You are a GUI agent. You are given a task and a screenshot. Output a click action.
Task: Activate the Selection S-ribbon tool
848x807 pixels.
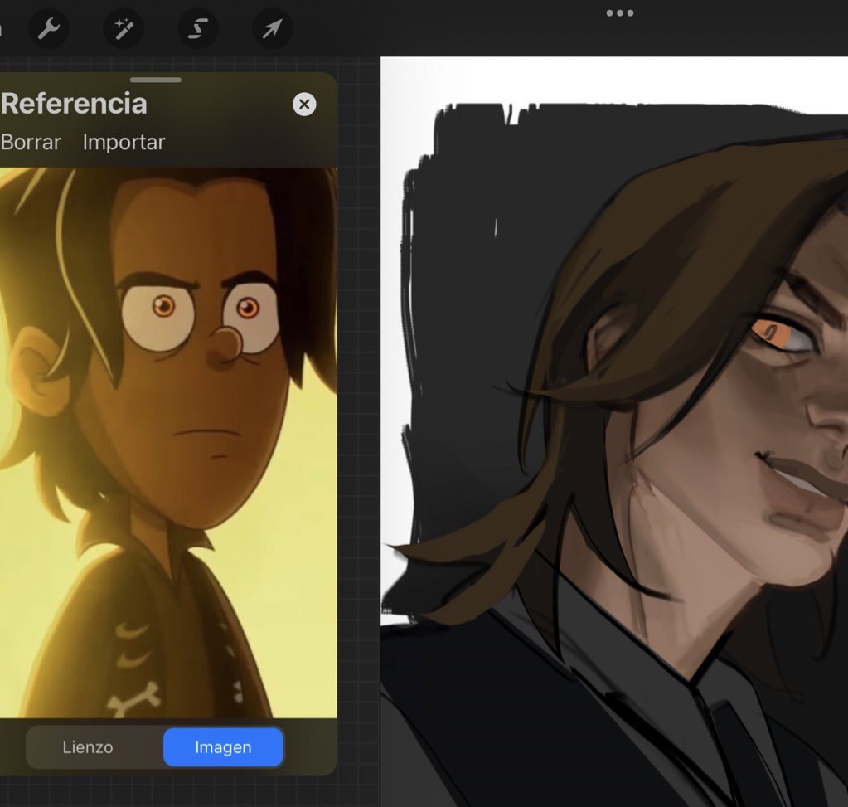(198, 28)
